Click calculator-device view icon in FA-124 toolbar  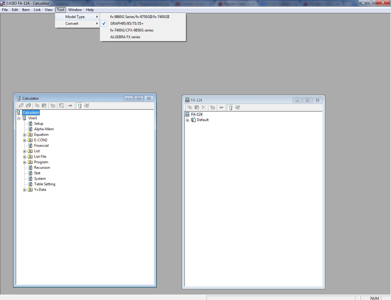coord(230,108)
